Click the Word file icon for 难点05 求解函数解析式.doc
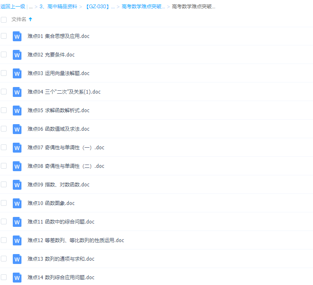 coord(17,111)
